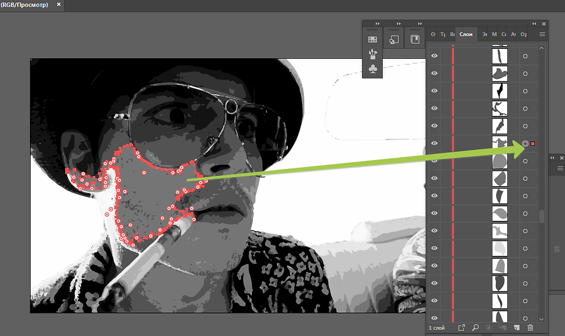Screen dimensions: 565x336
Task: Open the Brushes panel icon
Action: coord(372,54)
